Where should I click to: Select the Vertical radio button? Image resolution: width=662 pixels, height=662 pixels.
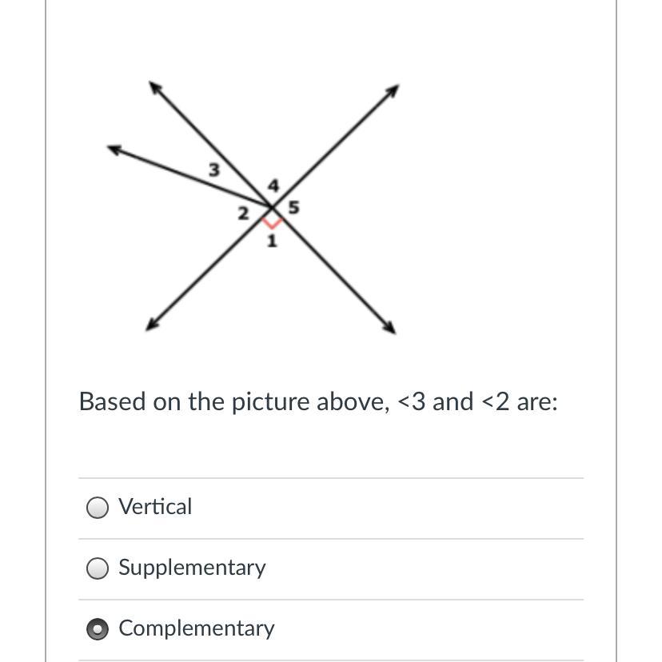(98, 508)
